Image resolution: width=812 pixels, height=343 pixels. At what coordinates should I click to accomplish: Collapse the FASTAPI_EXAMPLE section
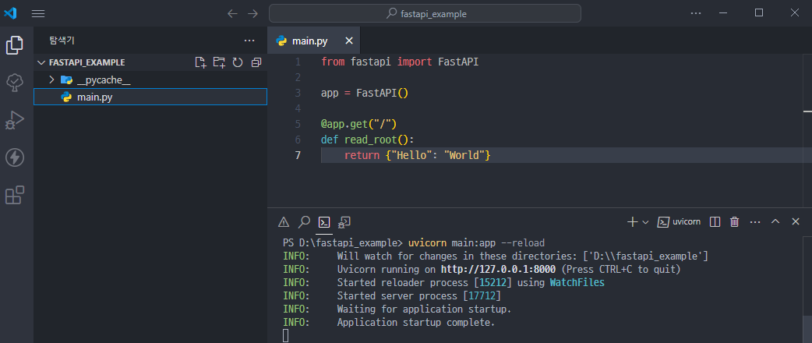pos(42,62)
